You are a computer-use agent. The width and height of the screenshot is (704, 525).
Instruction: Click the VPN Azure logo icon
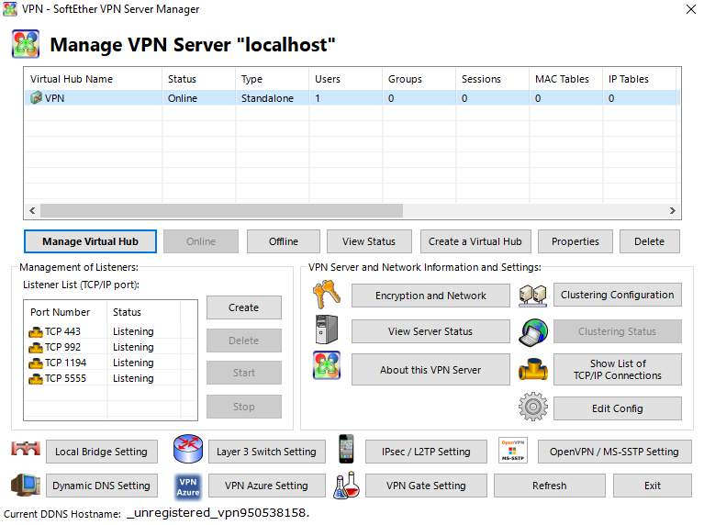188,486
